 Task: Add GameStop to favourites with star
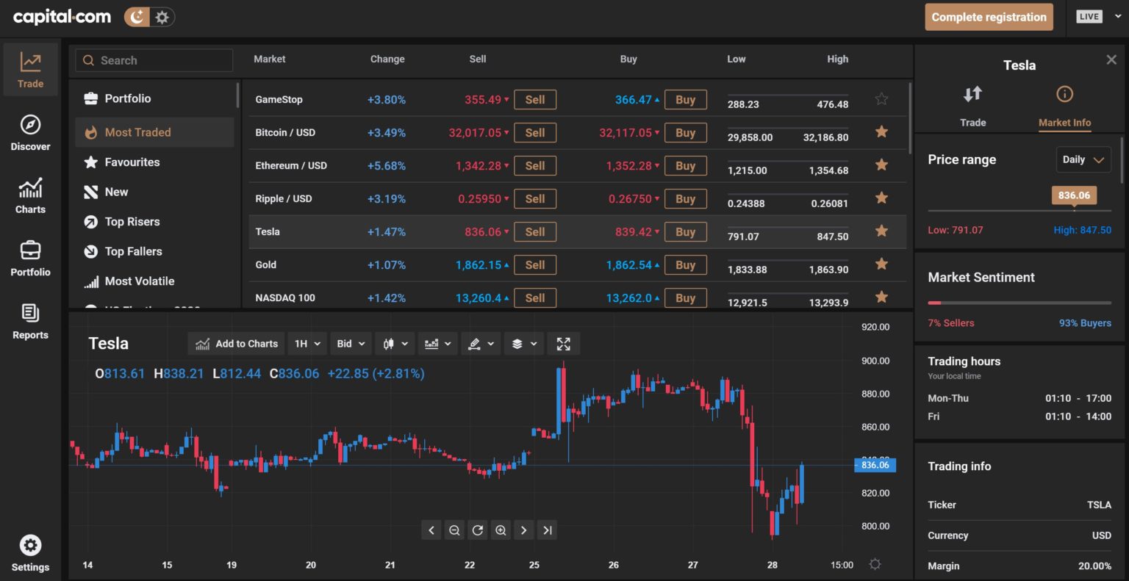click(x=881, y=99)
